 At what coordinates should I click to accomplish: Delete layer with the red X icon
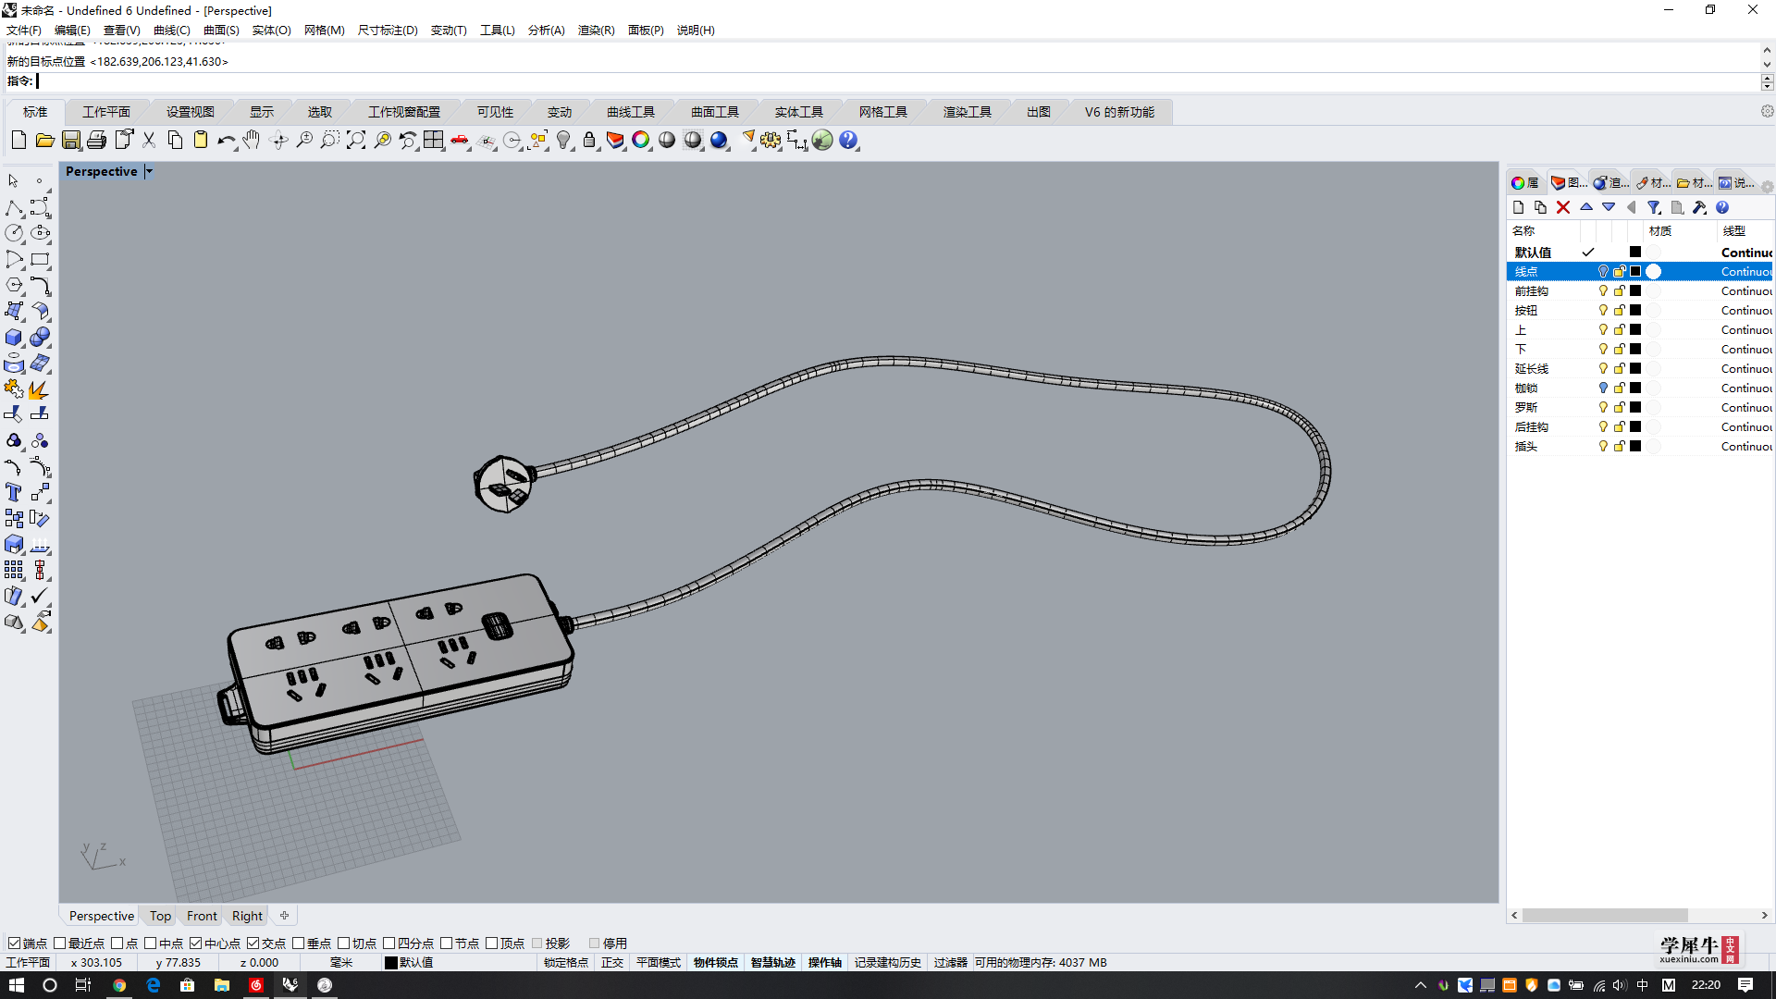(x=1563, y=207)
